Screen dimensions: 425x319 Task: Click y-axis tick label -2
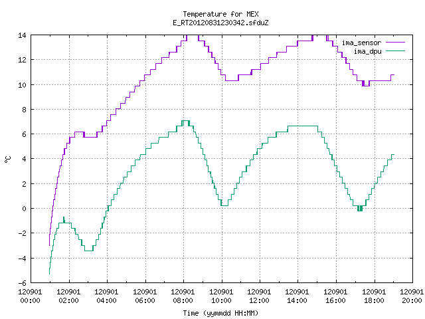pos(22,233)
